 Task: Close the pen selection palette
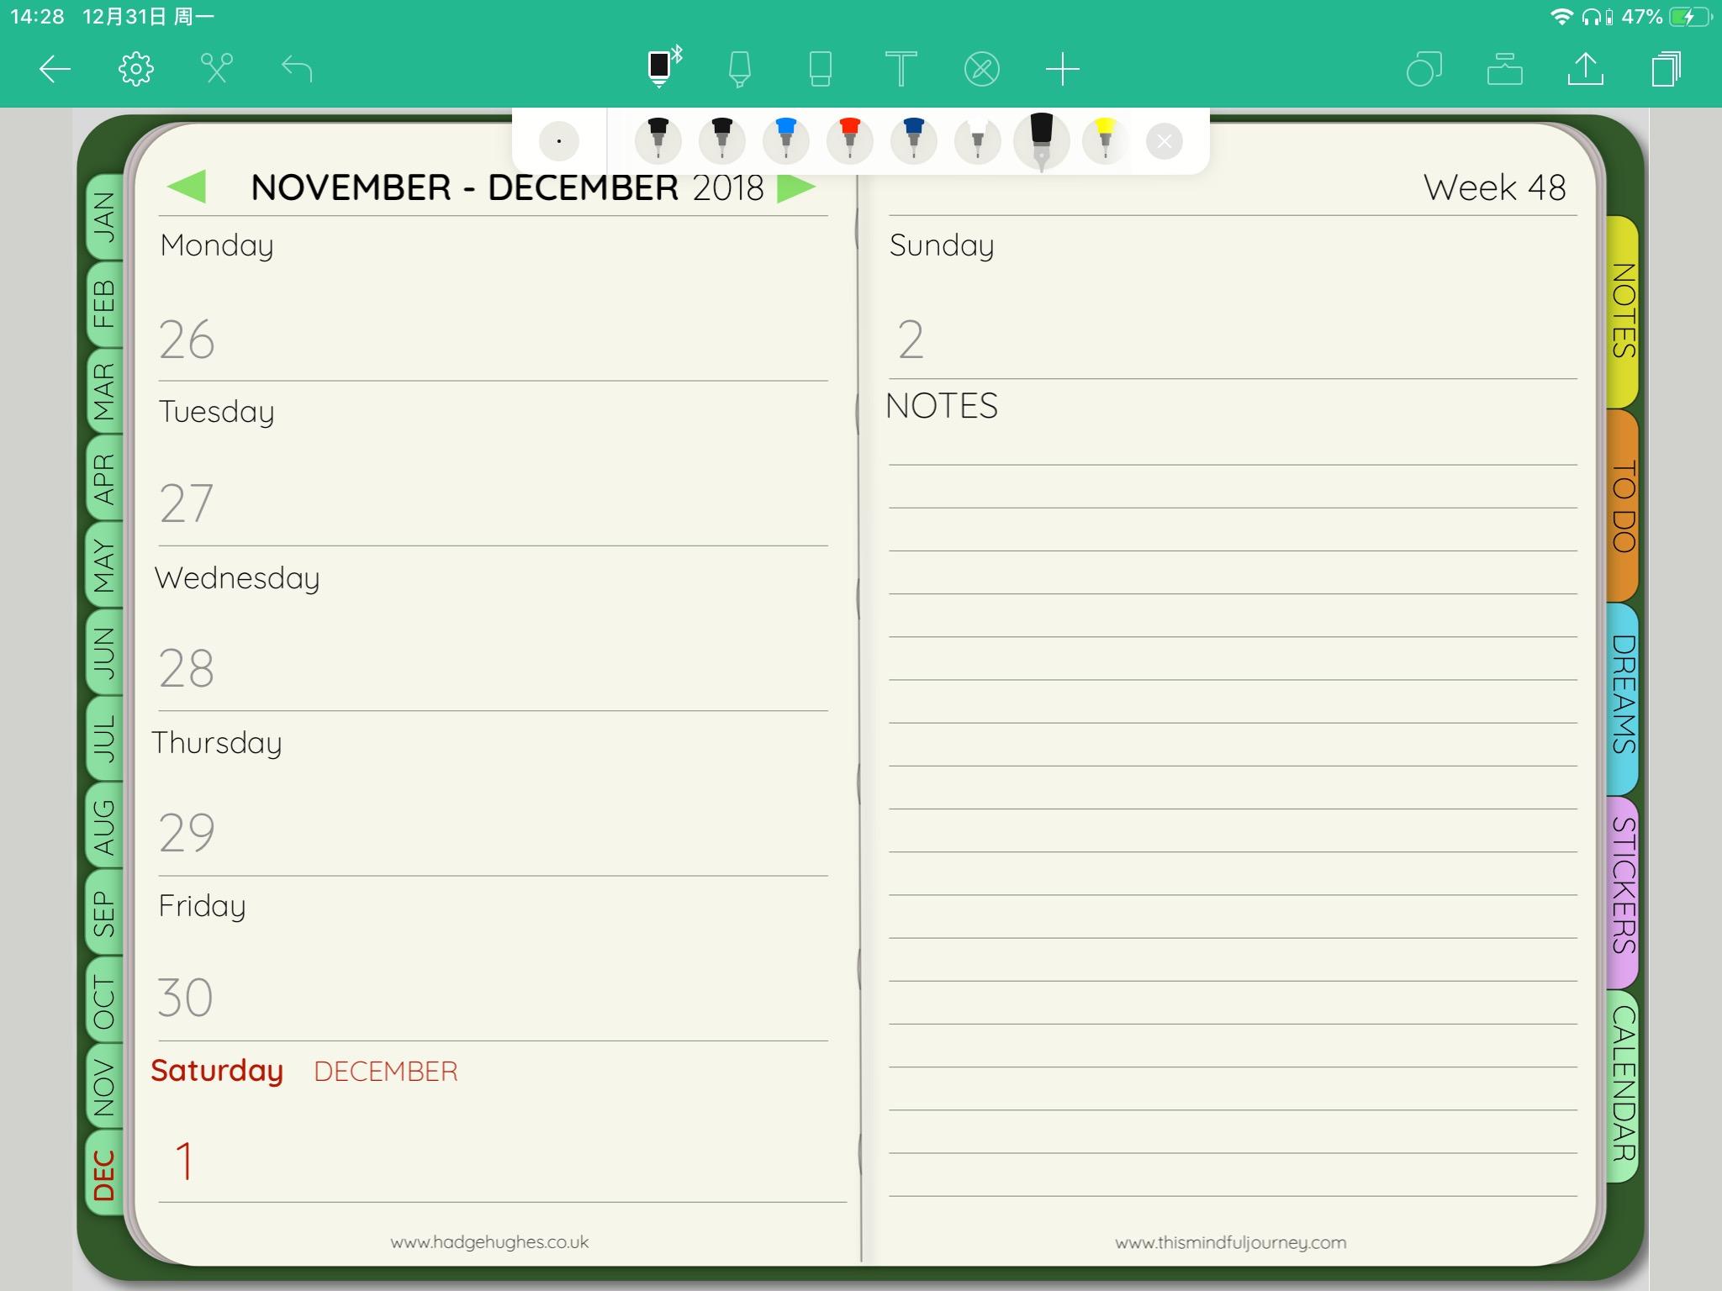click(1165, 140)
